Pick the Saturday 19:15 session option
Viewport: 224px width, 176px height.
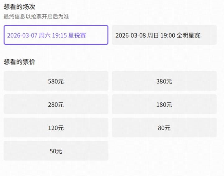coord(56,35)
